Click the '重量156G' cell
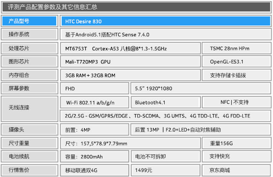The height and width of the screenshot is (177, 273). 236,143
